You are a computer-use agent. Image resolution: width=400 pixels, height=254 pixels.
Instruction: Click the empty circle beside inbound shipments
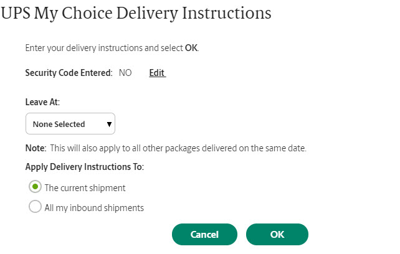[x=36, y=206]
